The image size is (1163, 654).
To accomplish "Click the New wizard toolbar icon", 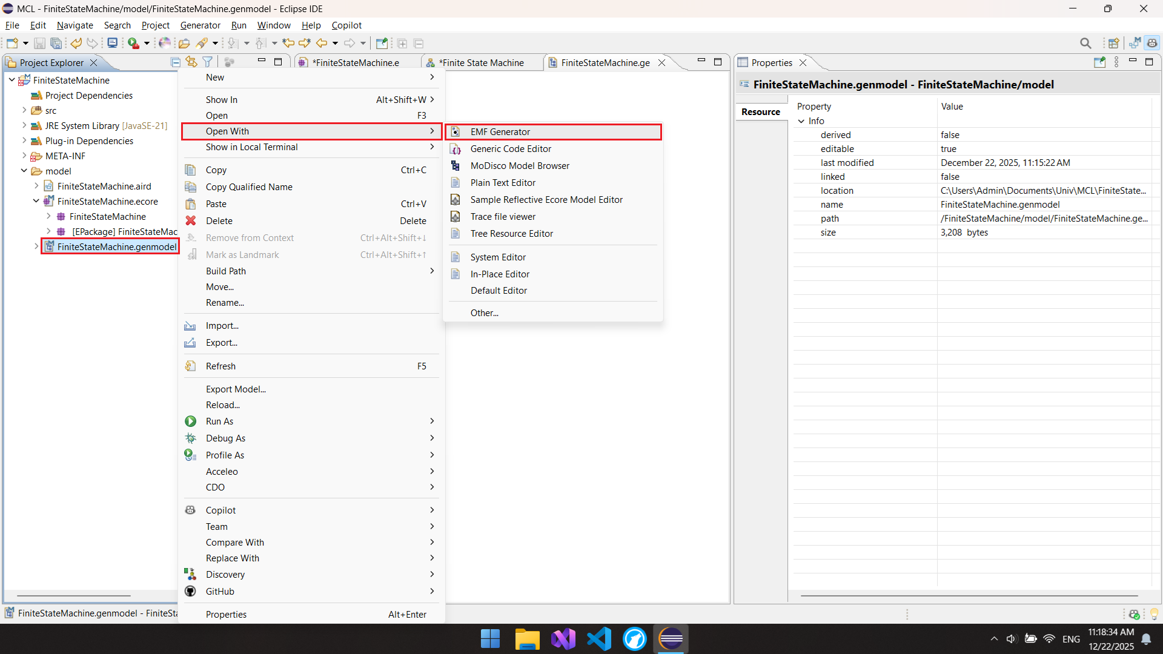I will [x=12, y=43].
